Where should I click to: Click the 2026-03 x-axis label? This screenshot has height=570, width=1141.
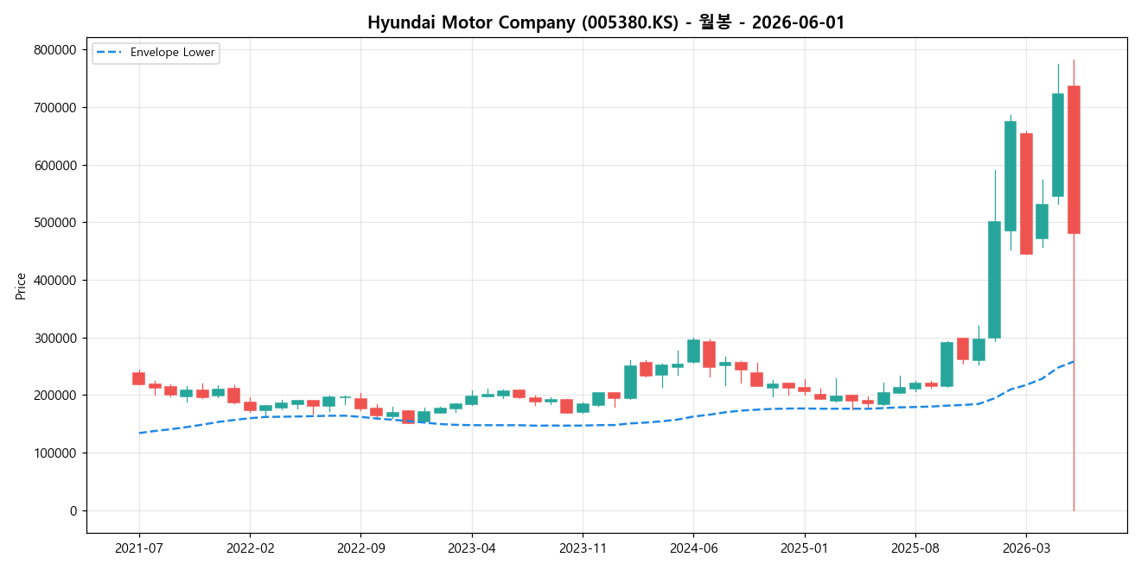(1026, 548)
